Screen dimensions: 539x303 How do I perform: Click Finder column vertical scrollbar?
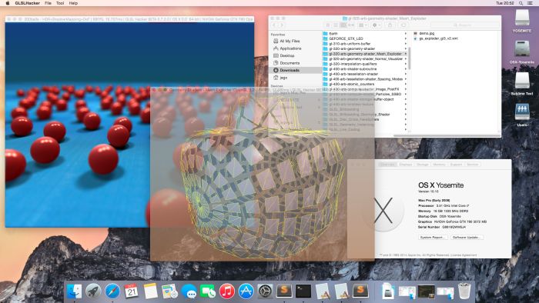tap(409, 58)
